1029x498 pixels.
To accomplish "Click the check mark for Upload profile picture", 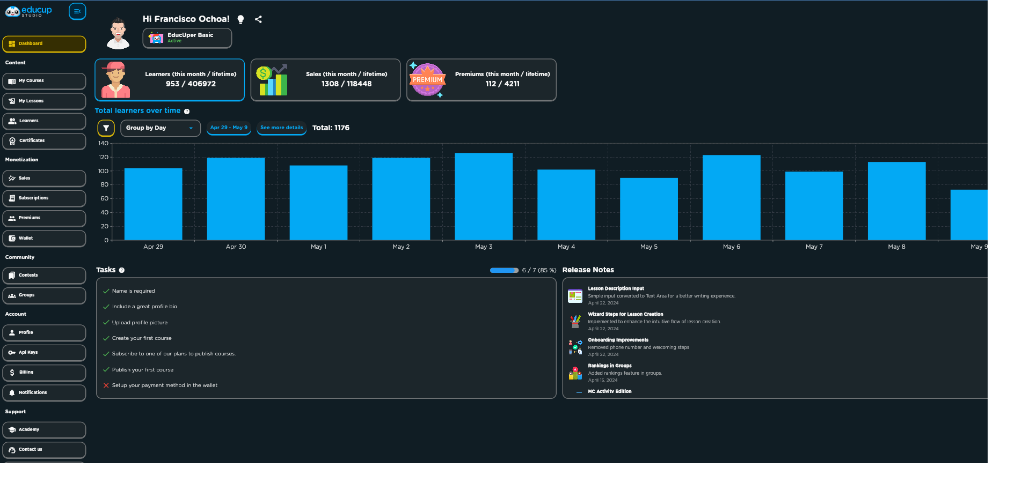I will pyautogui.click(x=106, y=323).
